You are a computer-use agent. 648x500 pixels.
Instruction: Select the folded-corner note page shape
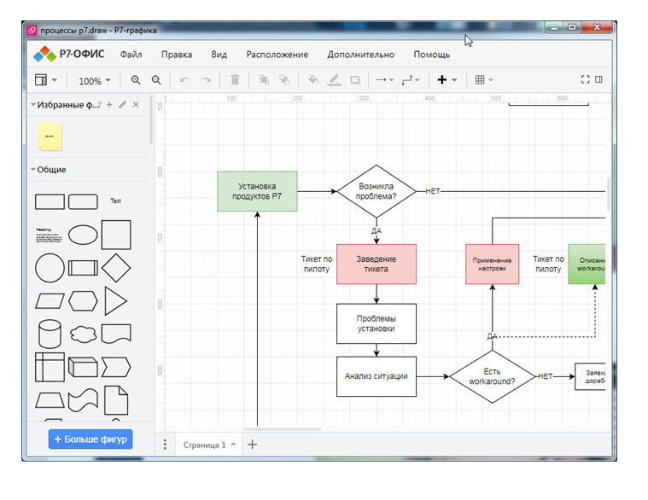pos(116,400)
